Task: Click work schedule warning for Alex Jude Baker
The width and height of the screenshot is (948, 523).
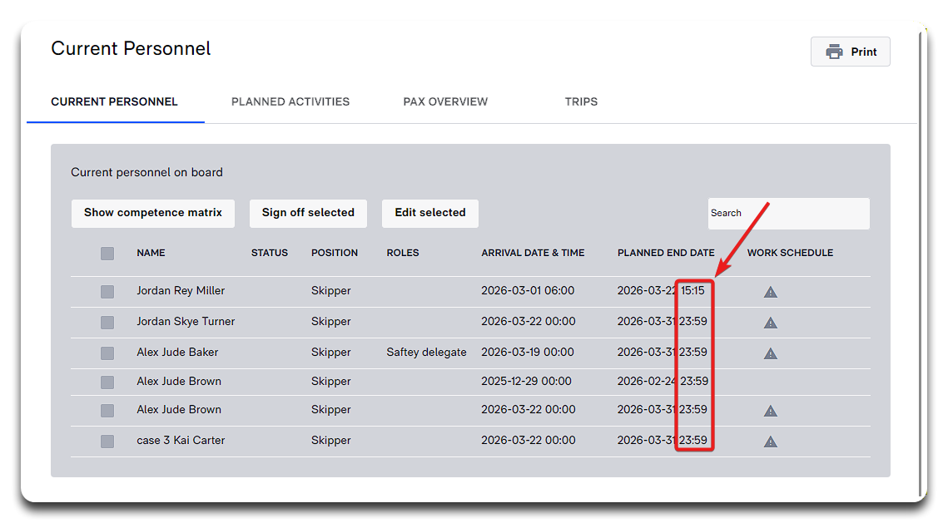Action: click(771, 353)
